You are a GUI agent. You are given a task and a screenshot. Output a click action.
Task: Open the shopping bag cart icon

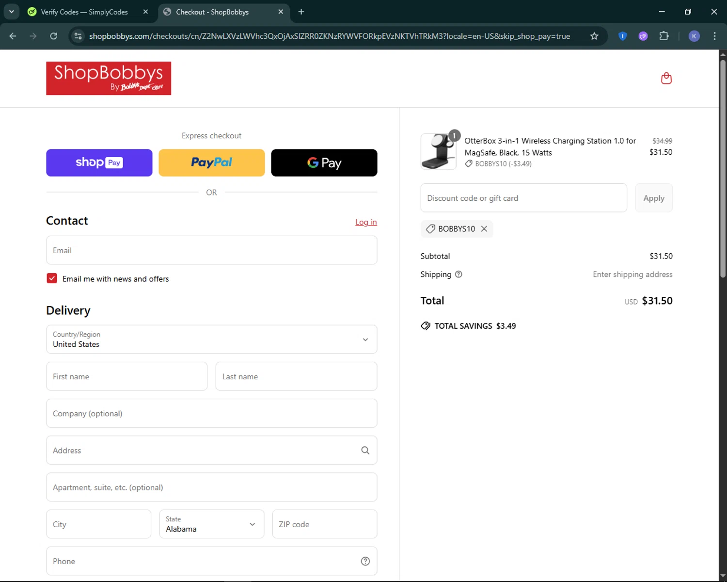tap(666, 78)
